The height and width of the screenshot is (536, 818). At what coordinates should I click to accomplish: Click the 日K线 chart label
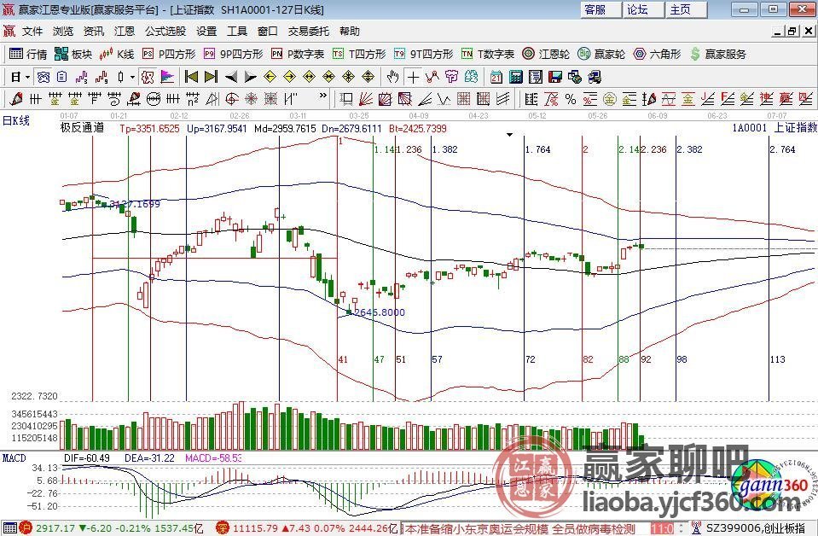(16, 121)
